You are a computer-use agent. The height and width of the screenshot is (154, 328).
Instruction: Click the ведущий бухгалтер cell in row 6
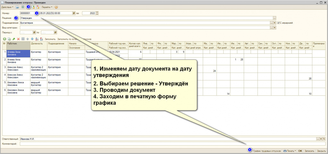tap(39, 92)
